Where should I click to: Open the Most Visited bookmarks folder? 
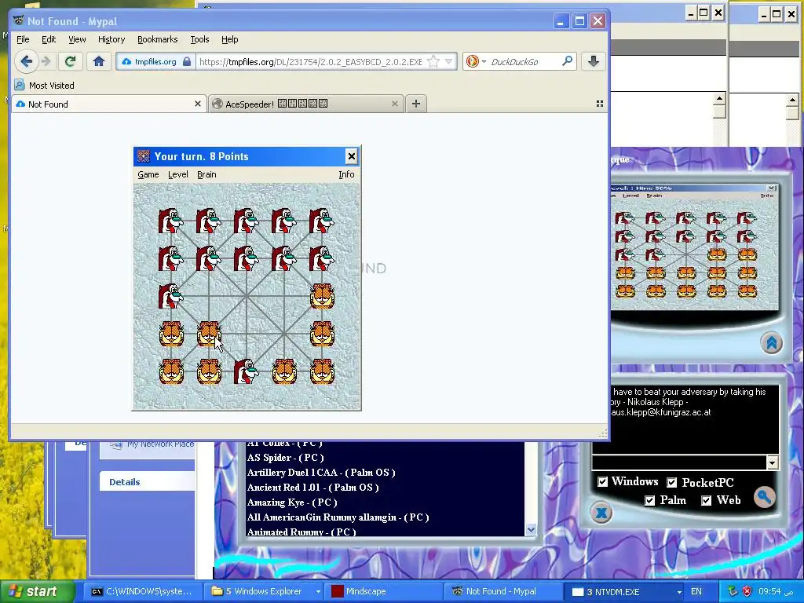click(x=45, y=85)
